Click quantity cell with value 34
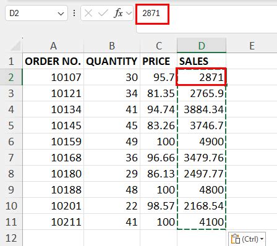Image resolution: width=277 pixels, height=246 pixels. (112, 93)
